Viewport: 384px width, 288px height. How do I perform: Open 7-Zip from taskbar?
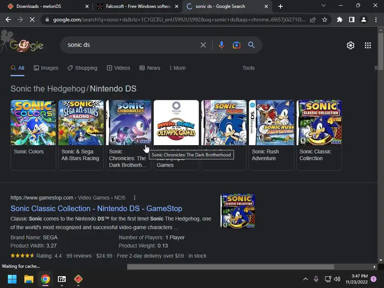coord(62,279)
